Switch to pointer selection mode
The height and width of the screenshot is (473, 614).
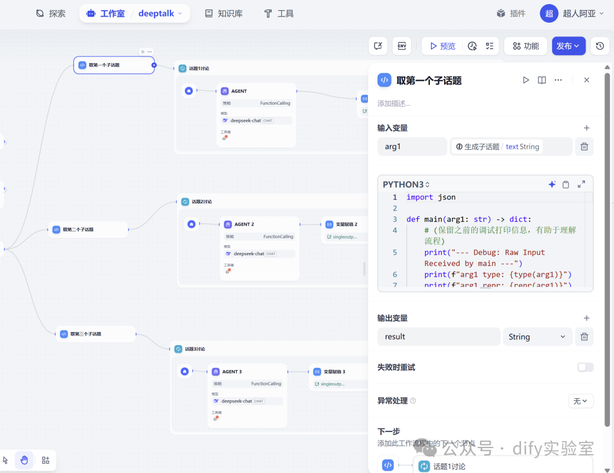tap(6, 460)
